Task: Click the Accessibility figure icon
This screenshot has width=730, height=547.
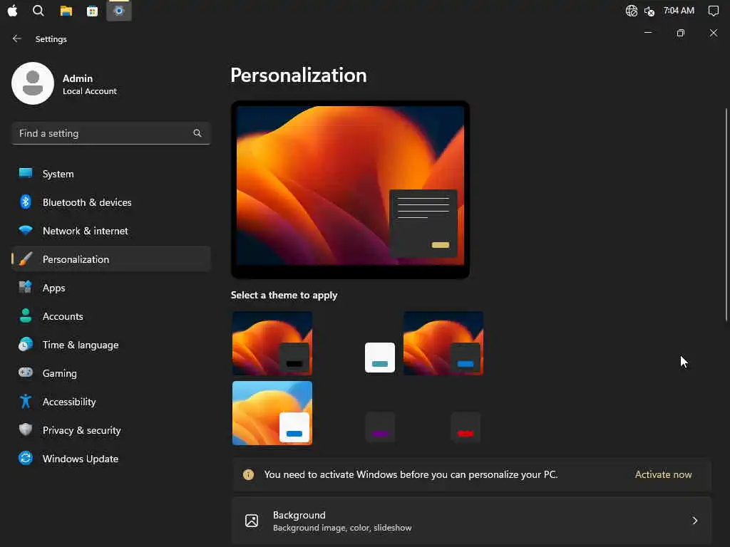Action: coord(26,401)
